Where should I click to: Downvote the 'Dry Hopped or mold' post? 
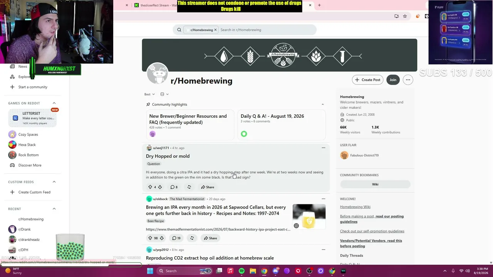click(x=160, y=187)
